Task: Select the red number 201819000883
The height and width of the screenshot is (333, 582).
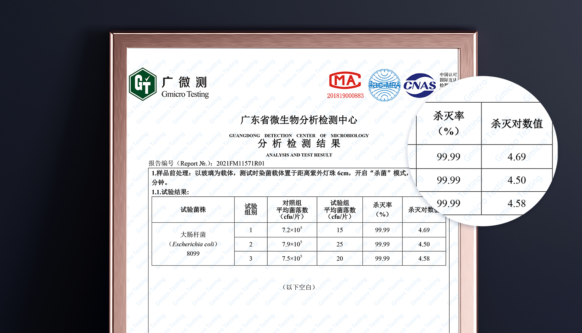Action: tap(345, 96)
